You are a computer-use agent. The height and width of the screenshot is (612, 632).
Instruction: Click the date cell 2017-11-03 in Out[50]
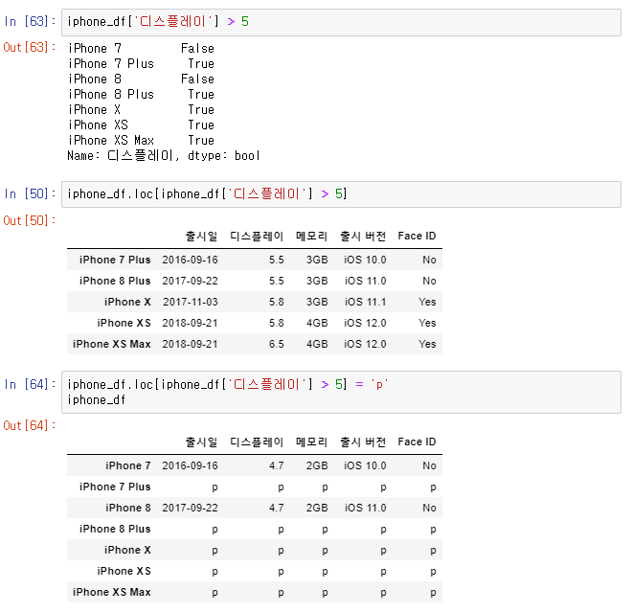pyautogui.click(x=191, y=302)
